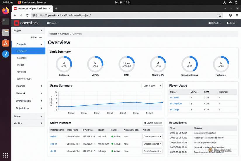The height and width of the screenshot is (161, 241).
Task: Click the Launch Instance button
Action: pos(153,123)
